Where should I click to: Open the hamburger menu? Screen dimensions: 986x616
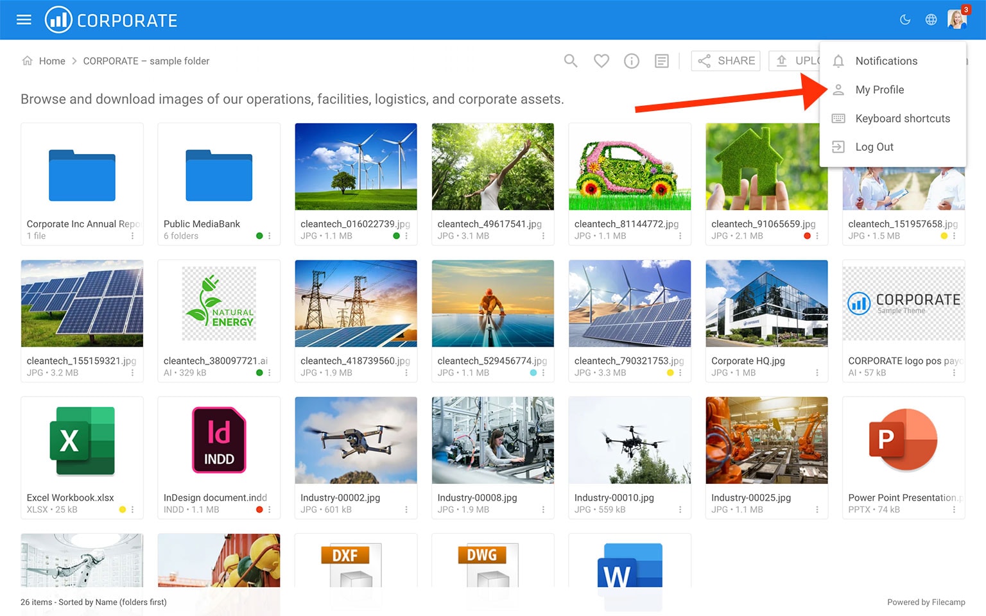coord(24,20)
